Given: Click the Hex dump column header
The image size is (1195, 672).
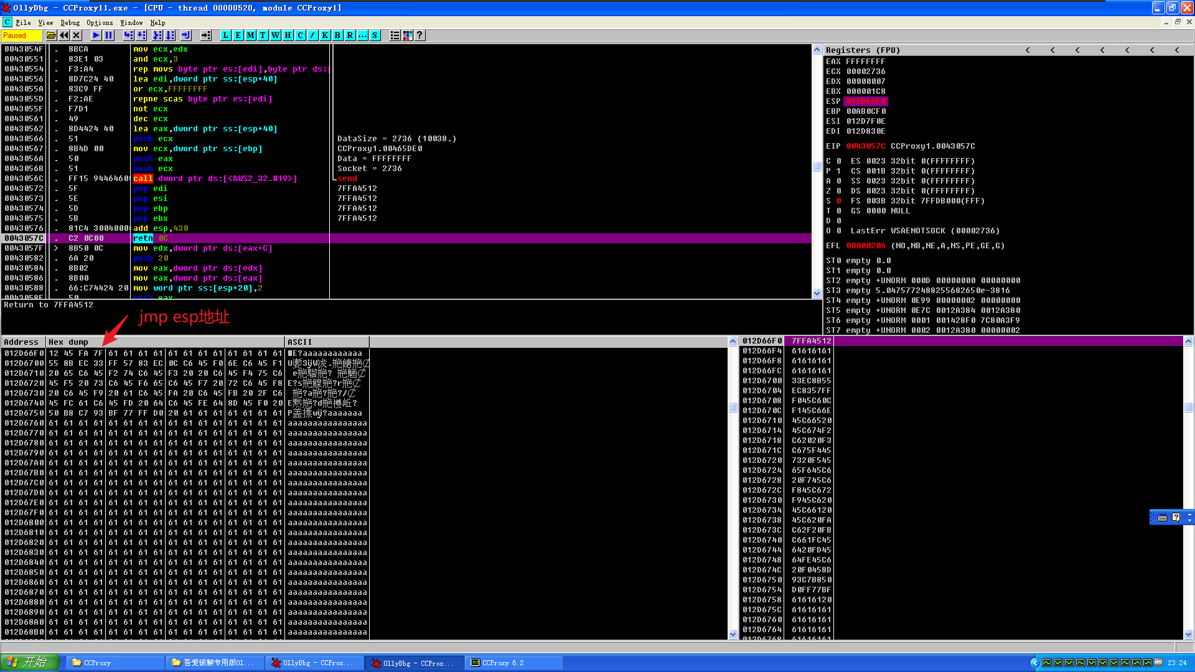Looking at the screenshot, I should click(x=166, y=342).
